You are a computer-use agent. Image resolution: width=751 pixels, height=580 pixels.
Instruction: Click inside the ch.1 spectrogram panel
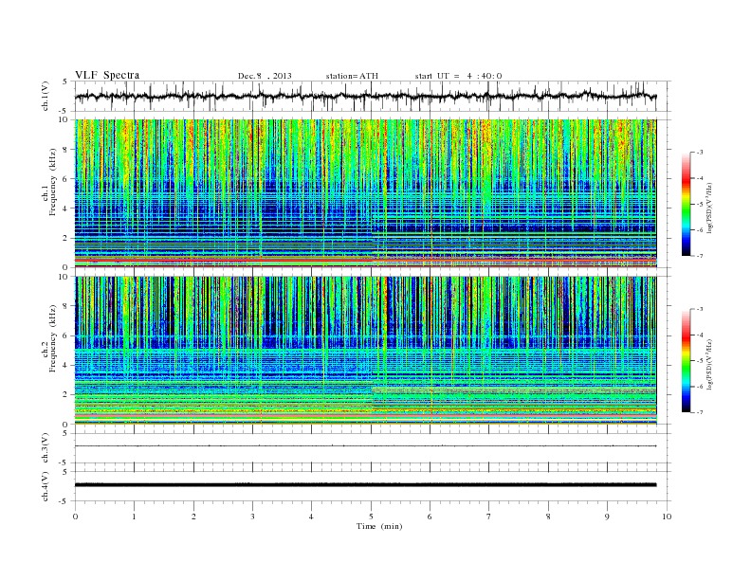pos(366,193)
